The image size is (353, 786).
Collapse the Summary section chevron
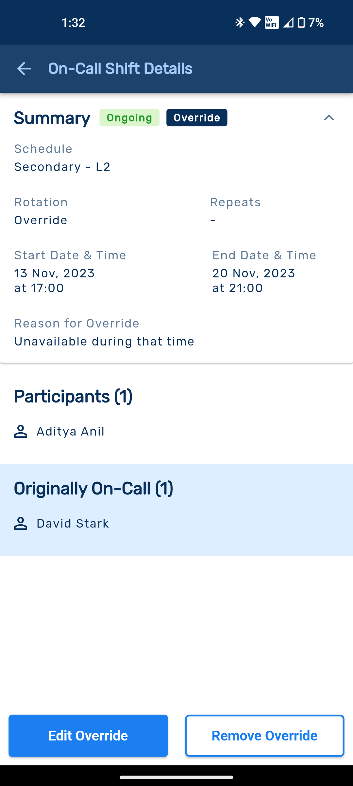tap(329, 118)
